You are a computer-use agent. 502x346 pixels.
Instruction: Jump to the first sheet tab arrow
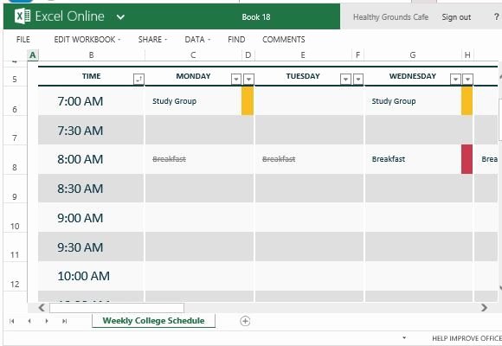(x=12, y=321)
